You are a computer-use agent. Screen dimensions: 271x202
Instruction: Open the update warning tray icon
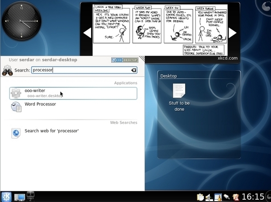tap(236, 197)
